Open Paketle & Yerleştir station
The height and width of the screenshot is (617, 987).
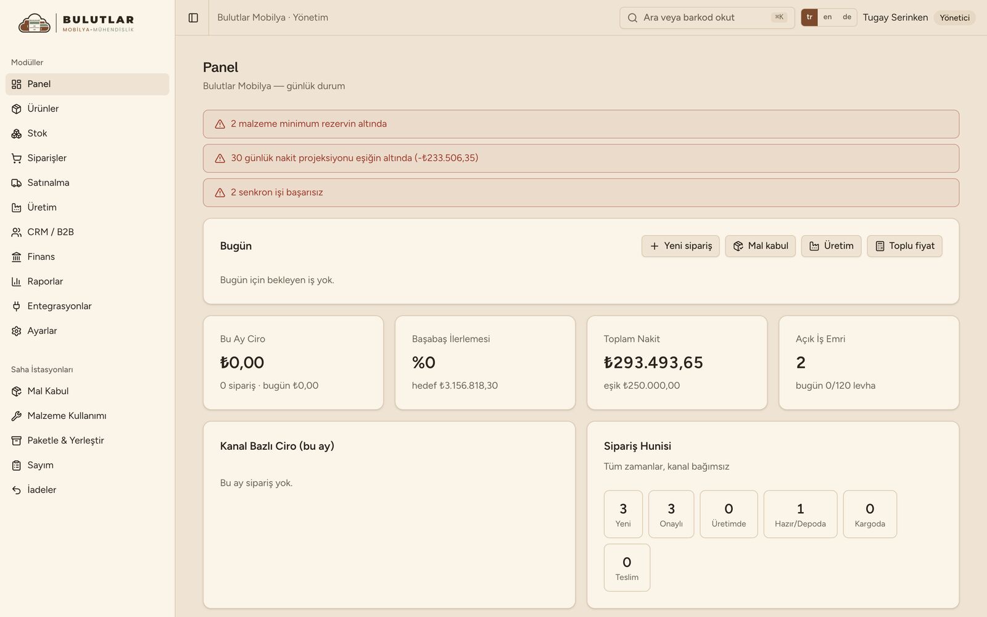click(x=87, y=441)
